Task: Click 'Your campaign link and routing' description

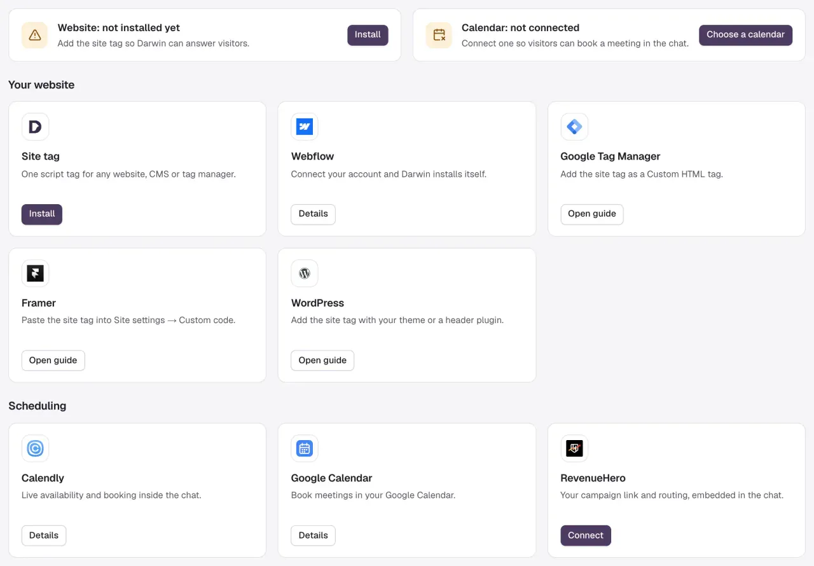Action: [672, 495]
